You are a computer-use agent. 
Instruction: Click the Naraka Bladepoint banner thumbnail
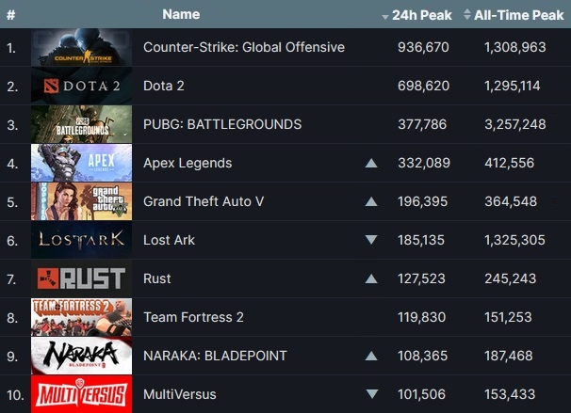tap(80, 356)
